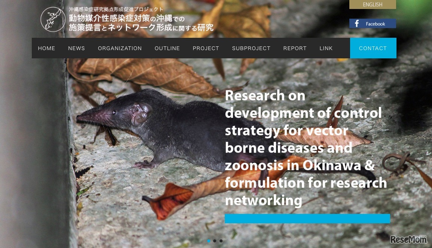Switch site language to ENGLISH
The width and height of the screenshot is (432, 248).
pyautogui.click(x=373, y=4)
